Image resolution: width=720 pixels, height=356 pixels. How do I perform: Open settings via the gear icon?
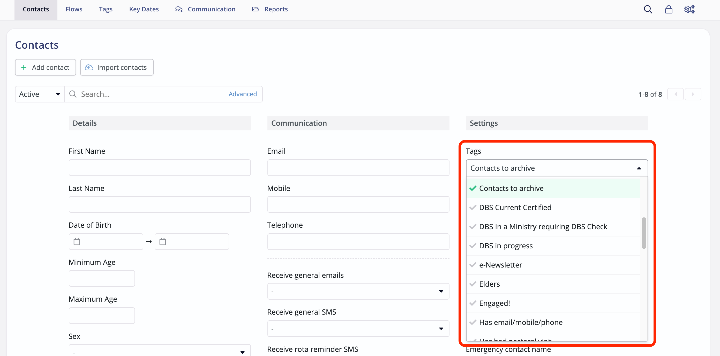pyautogui.click(x=689, y=9)
